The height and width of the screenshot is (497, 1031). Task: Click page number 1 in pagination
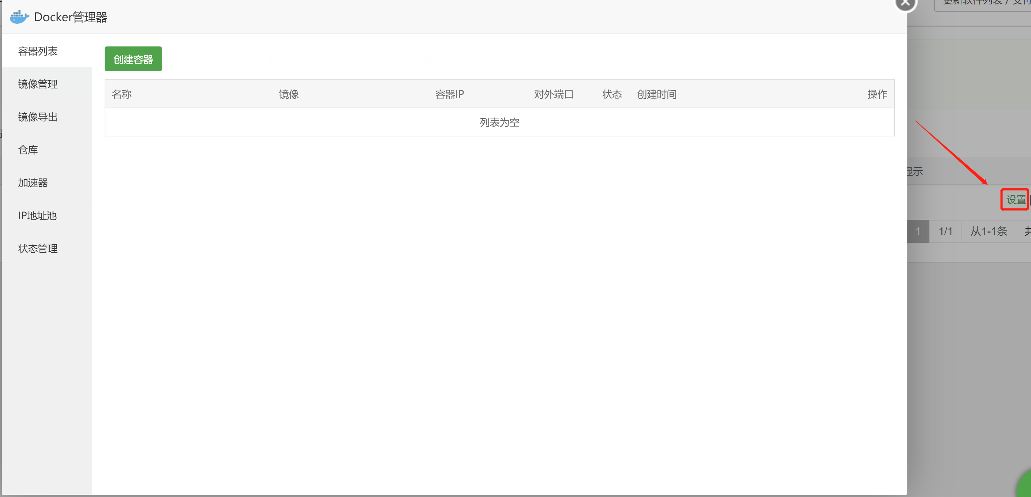[x=918, y=231]
